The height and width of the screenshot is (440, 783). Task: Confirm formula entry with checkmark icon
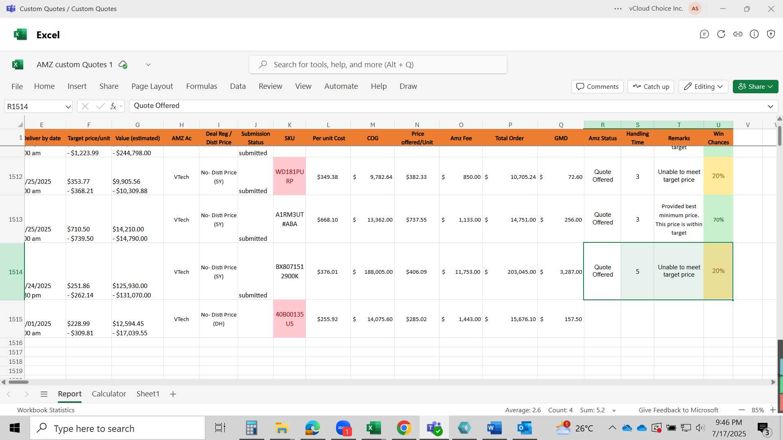(100, 106)
